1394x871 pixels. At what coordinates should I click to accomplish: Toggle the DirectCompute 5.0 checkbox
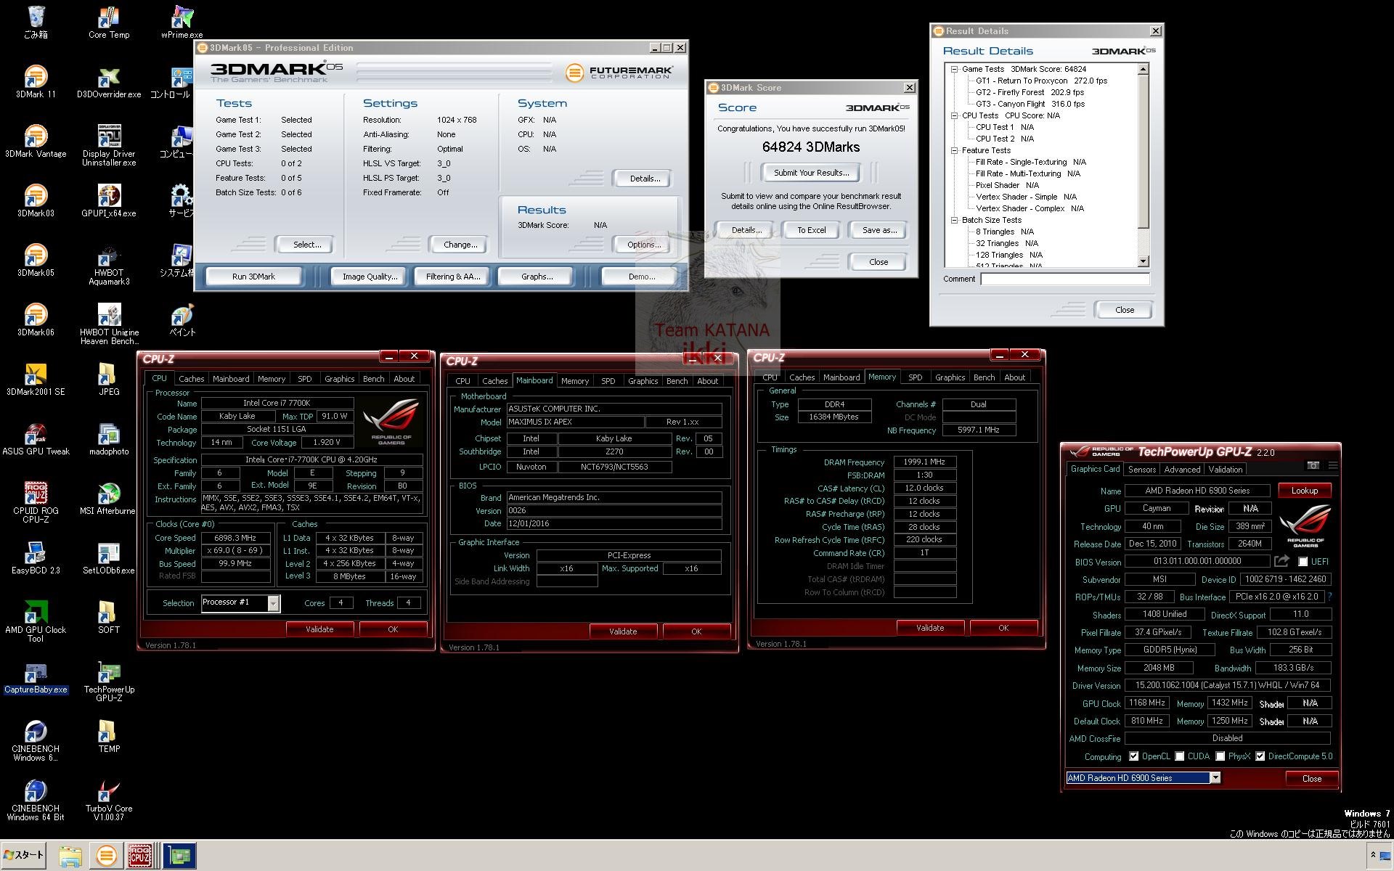coord(1260,756)
